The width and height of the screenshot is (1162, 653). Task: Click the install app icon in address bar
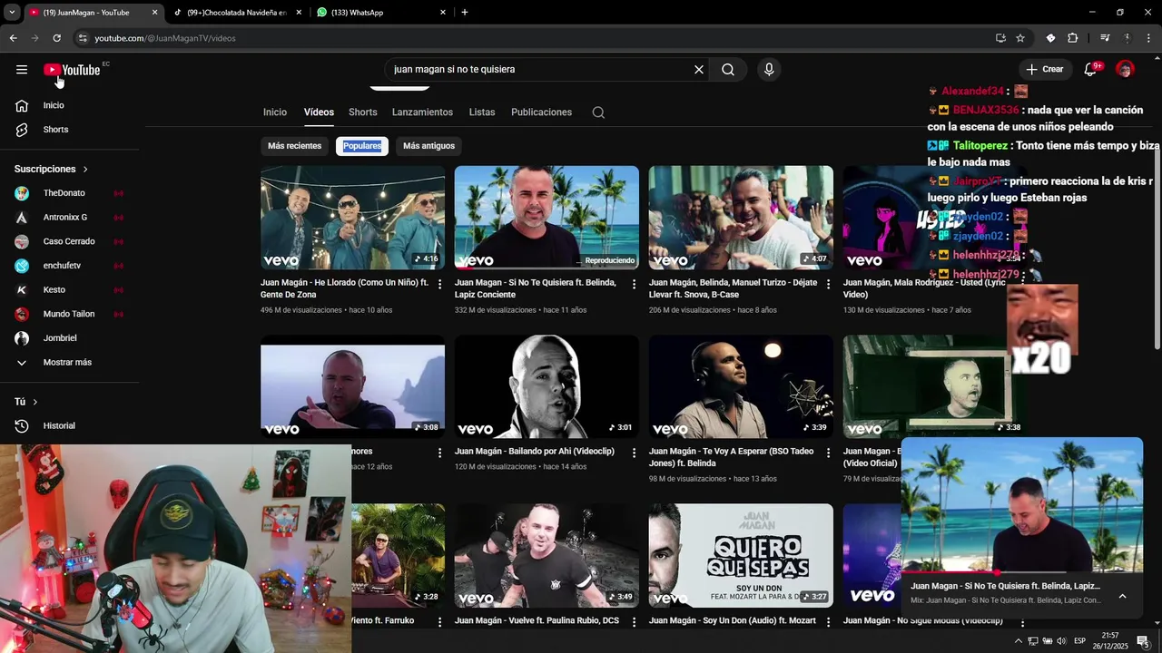click(1000, 38)
